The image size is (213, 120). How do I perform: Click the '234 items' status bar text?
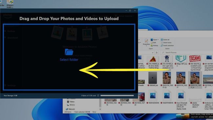click(68, 112)
